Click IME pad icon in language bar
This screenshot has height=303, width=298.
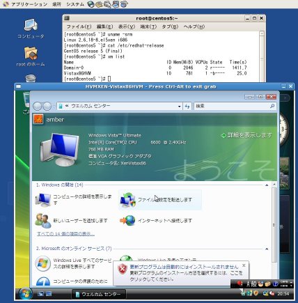pyautogui.click(x=260, y=284)
